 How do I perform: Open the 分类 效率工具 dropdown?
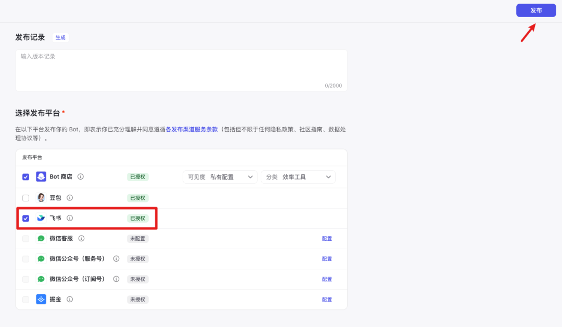pyautogui.click(x=298, y=177)
